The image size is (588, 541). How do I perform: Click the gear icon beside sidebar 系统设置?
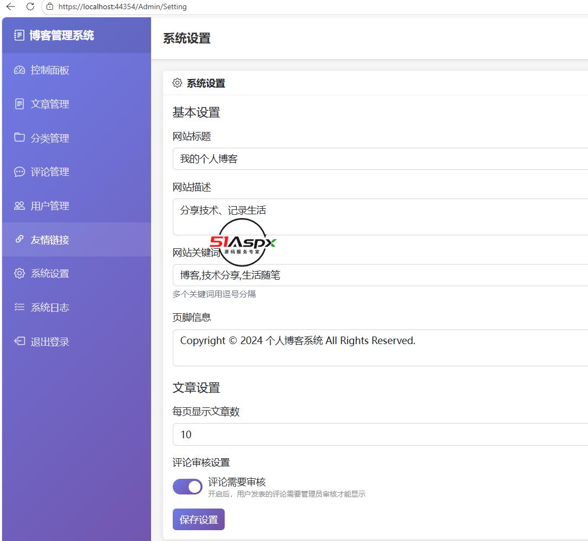point(19,273)
